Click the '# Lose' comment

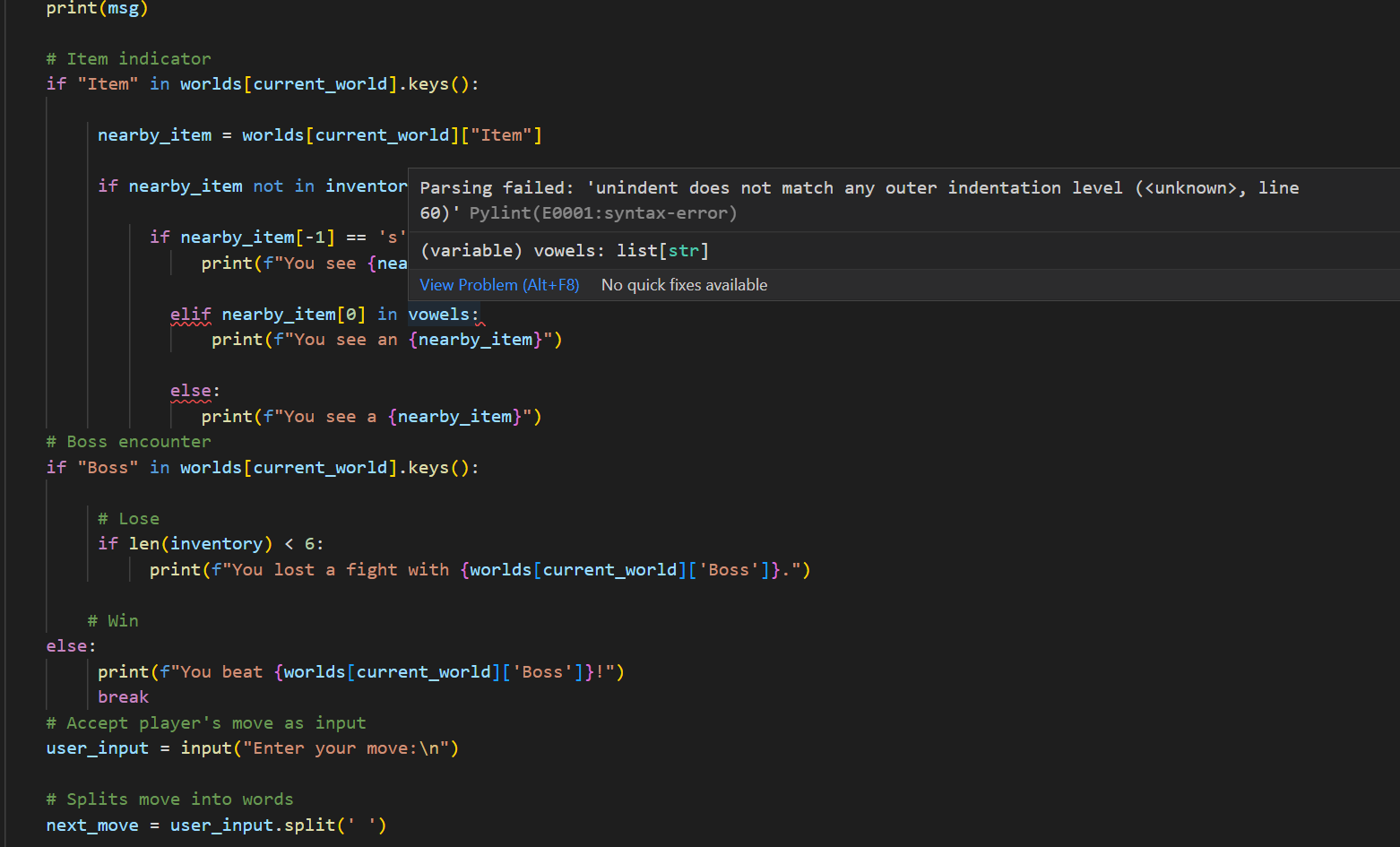129,519
